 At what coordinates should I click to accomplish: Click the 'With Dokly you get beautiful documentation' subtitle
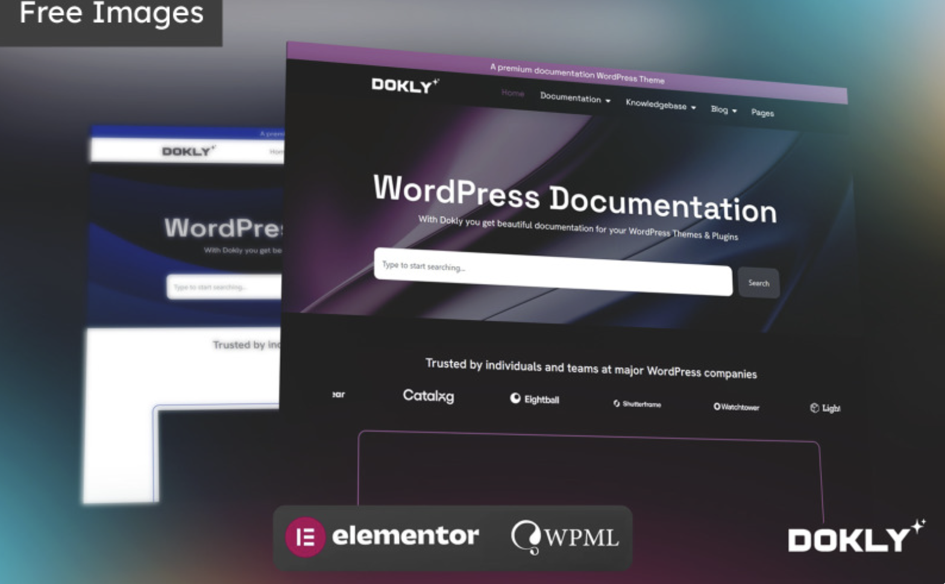pos(578,228)
